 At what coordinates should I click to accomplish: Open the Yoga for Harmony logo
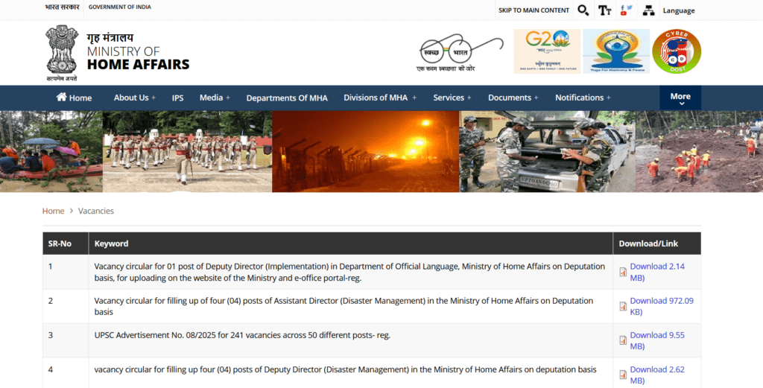tap(616, 51)
